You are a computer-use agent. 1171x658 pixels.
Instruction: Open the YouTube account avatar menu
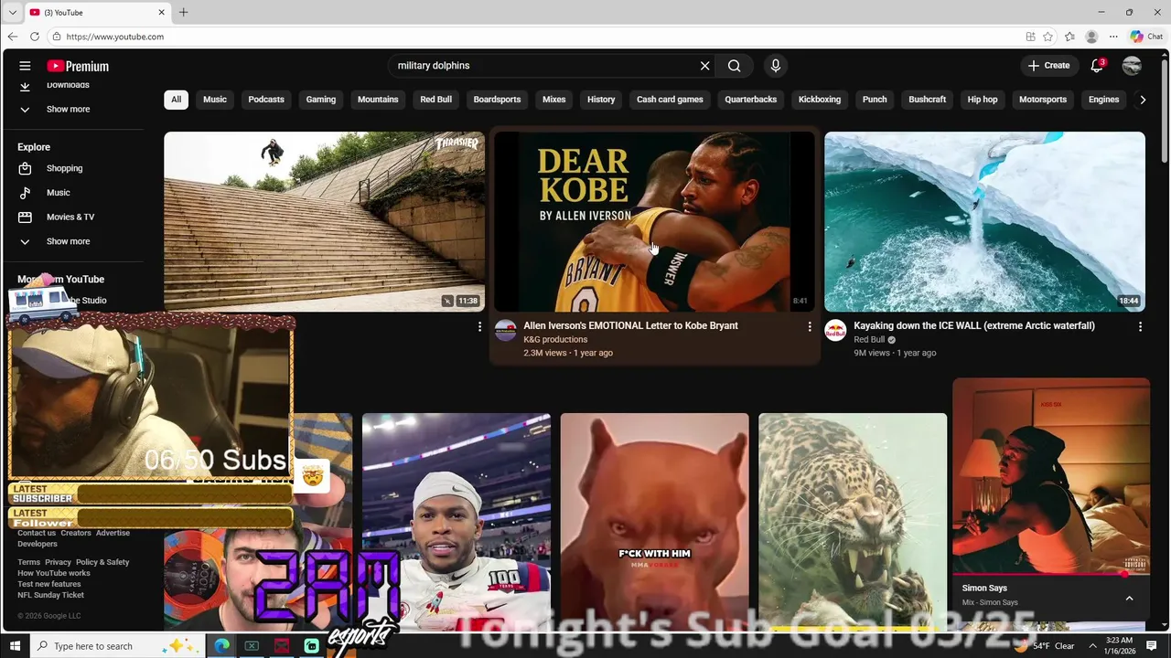1132,66
